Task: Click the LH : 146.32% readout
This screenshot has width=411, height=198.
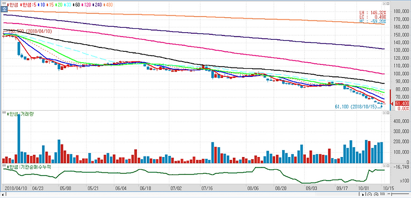Action: pyautogui.click(x=373, y=13)
